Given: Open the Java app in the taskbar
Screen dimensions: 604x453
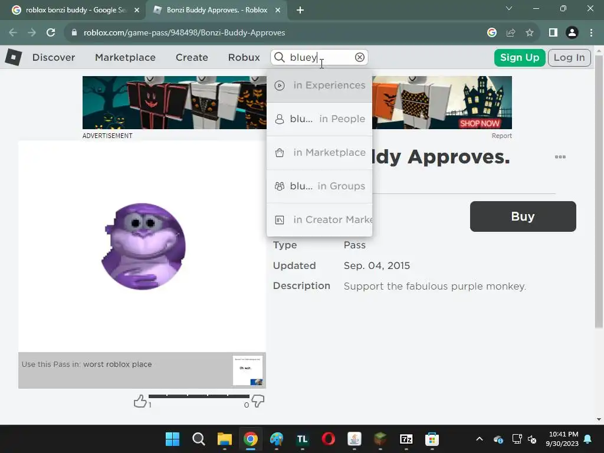Looking at the screenshot, I should click(354, 439).
